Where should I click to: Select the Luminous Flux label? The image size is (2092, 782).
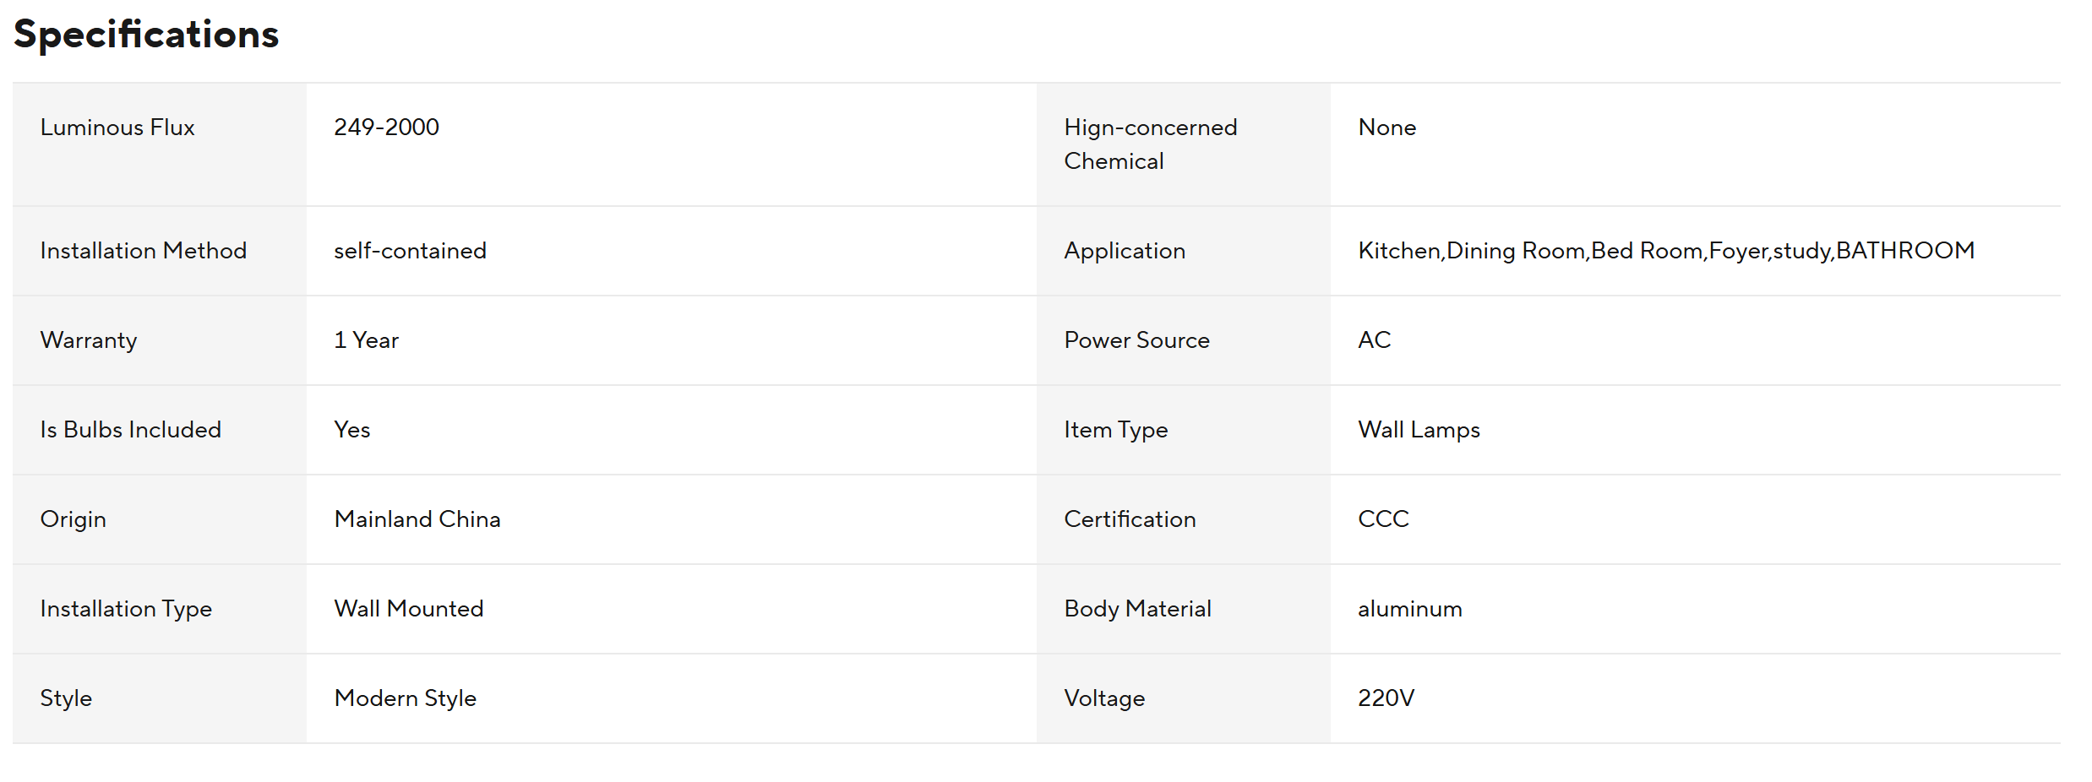pyautogui.click(x=117, y=128)
